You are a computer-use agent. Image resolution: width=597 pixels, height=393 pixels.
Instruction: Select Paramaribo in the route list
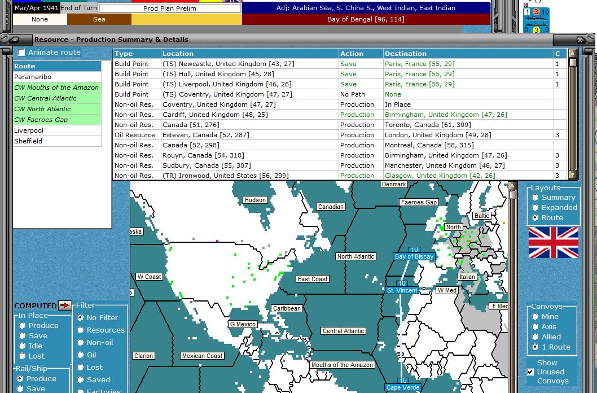point(57,77)
